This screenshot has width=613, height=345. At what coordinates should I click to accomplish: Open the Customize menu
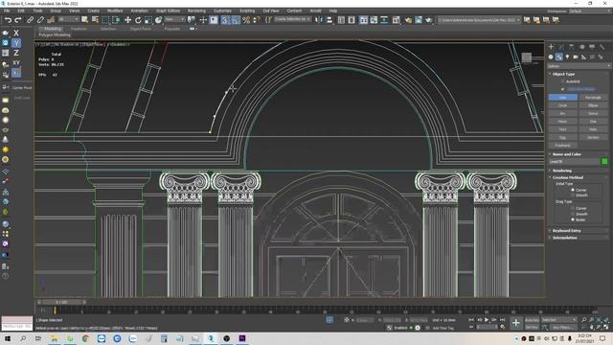coord(222,11)
